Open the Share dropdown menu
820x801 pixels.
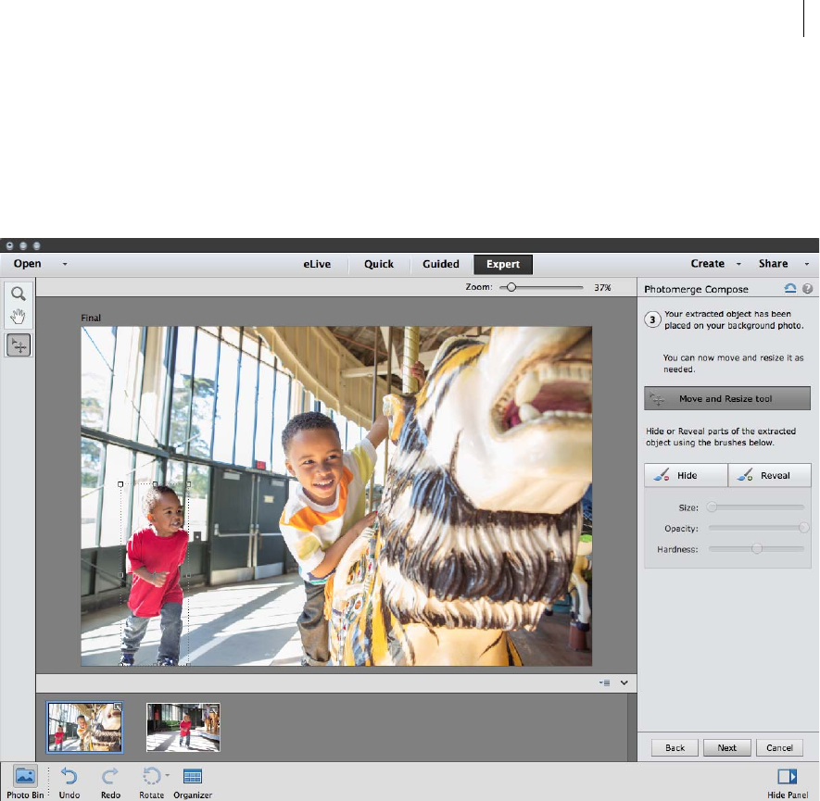click(806, 264)
